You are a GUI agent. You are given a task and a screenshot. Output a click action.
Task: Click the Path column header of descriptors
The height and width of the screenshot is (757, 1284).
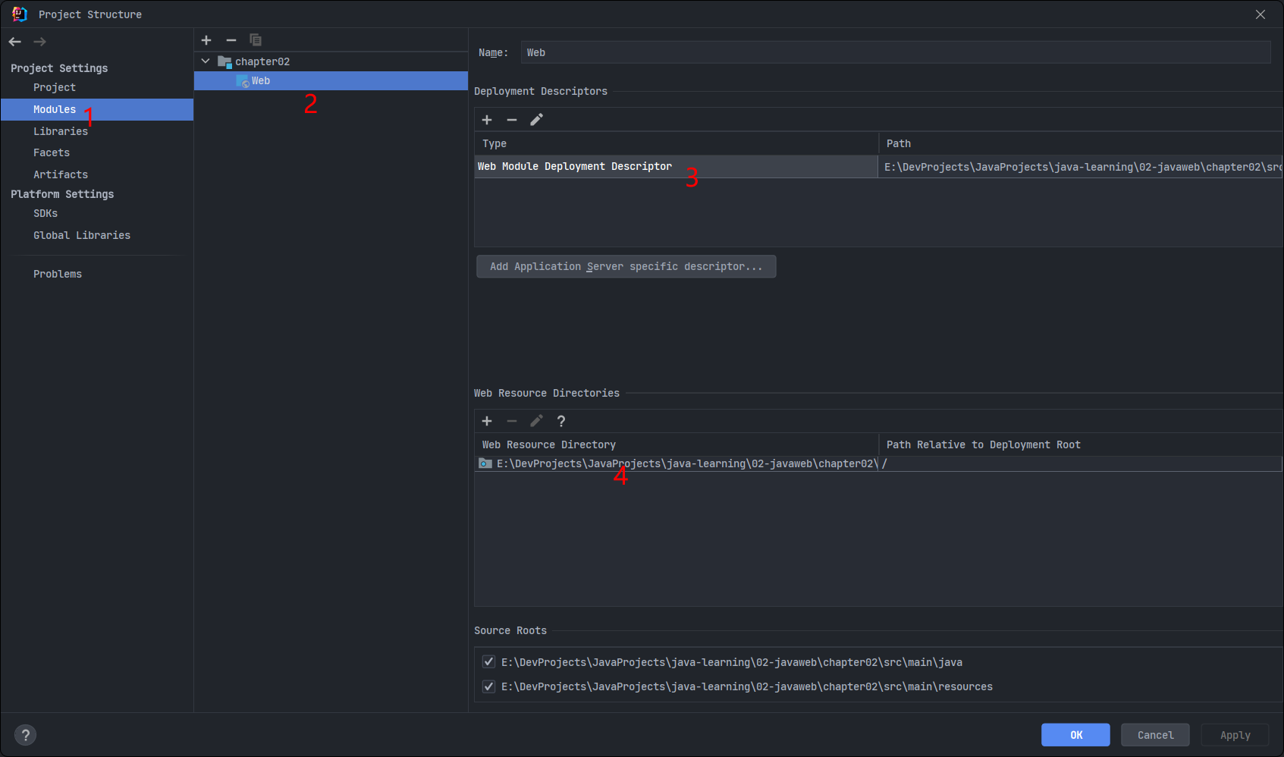pos(1081,143)
